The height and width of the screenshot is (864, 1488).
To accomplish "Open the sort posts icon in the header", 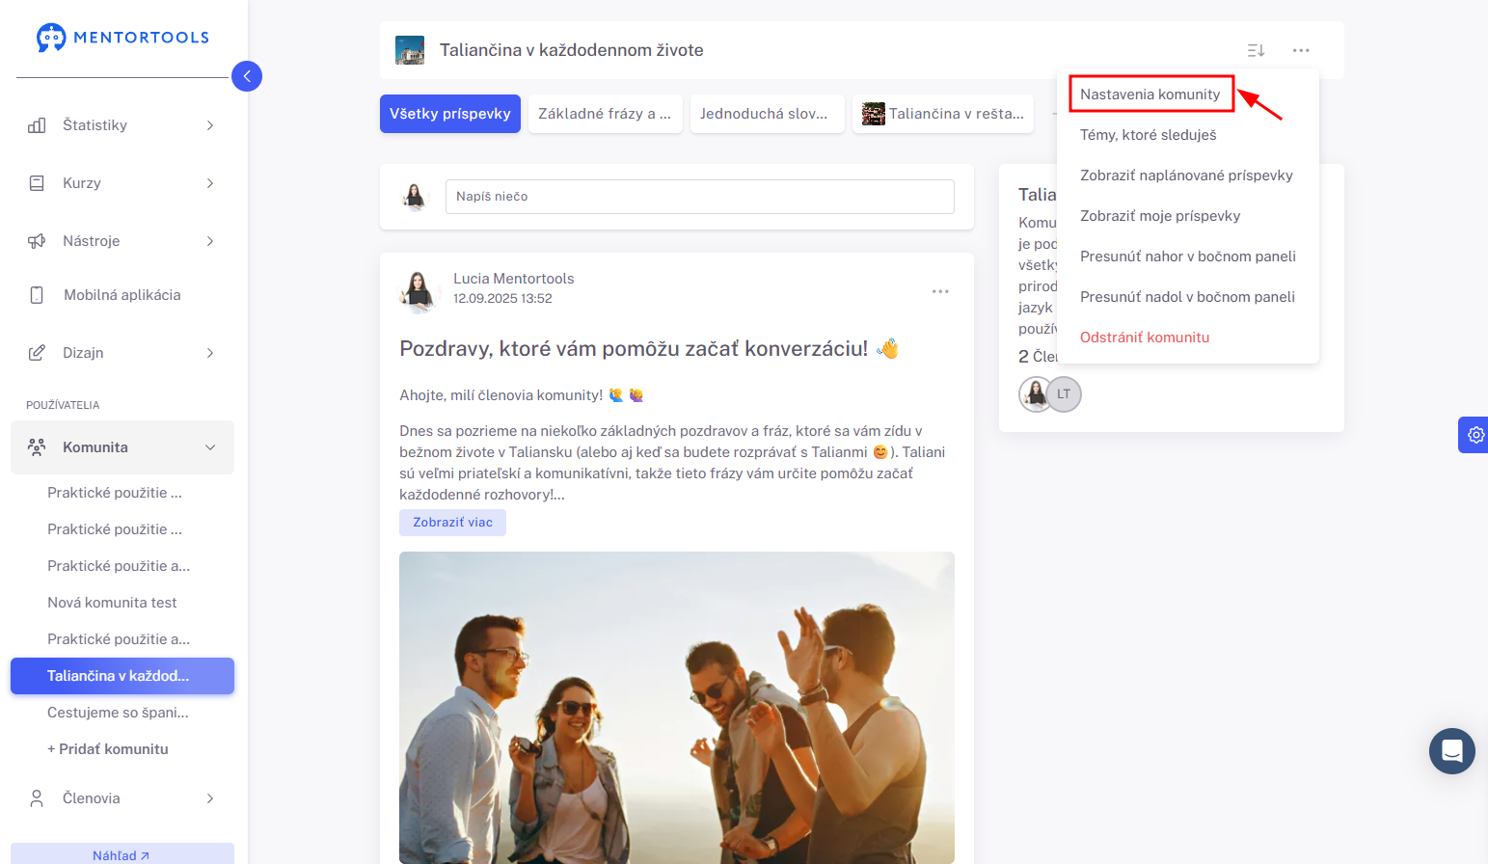I will [x=1256, y=50].
